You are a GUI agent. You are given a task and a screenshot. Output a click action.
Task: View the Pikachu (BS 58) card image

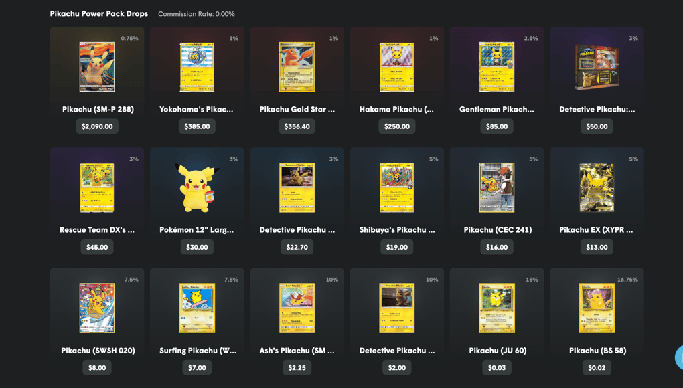(597, 308)
